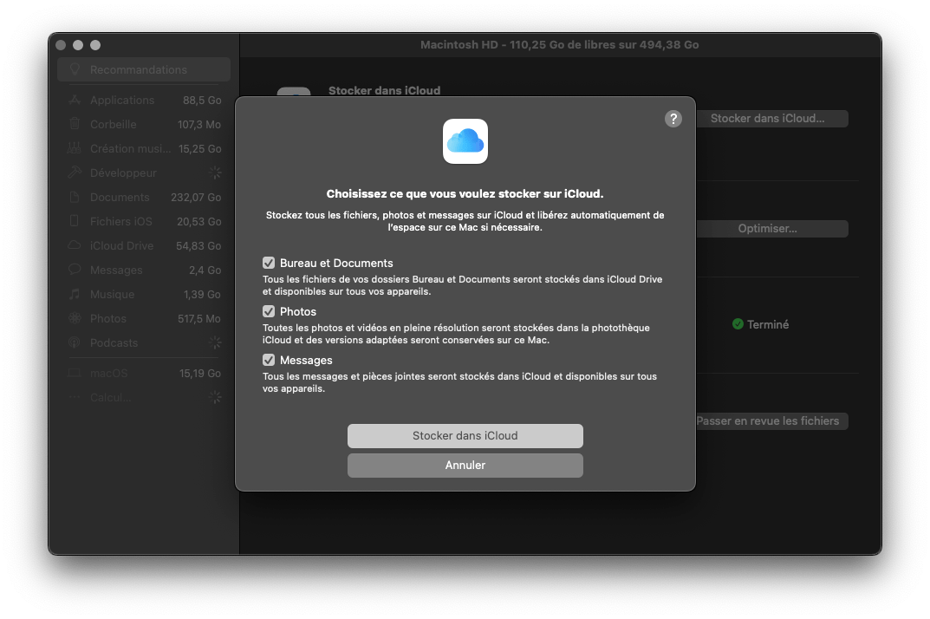
Task: Click the '1,39 Go' Musique size value
Action: point(202,295)
